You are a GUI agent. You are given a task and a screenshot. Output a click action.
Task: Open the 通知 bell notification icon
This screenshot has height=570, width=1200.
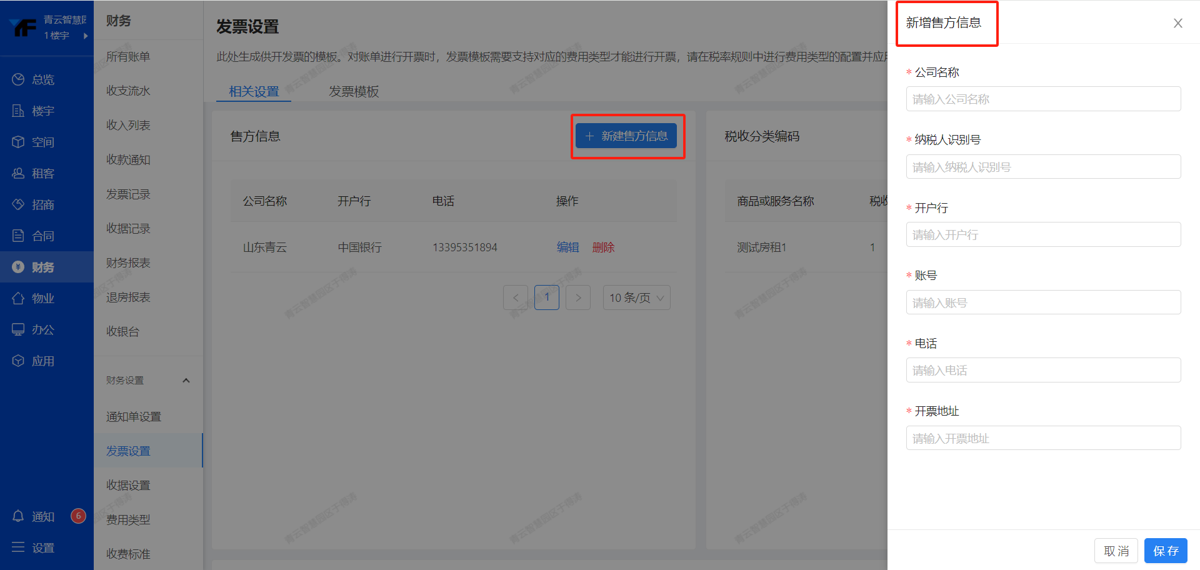(x=18, y=516)
